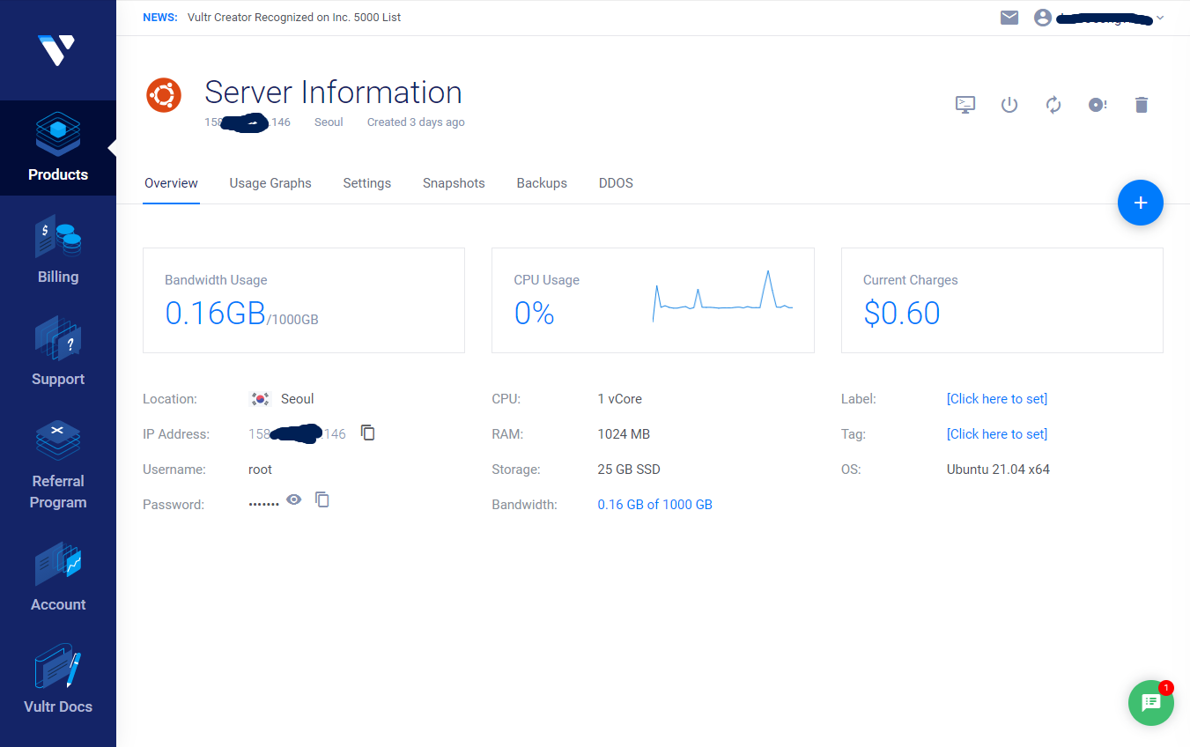Click the 0.16GB bandwidth figure
The width and height of the screenshot is (1190, 747).
[215, 314]
